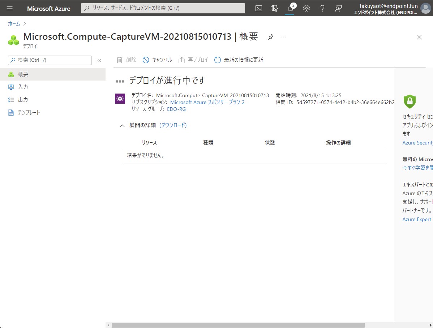This screenshot has width=433, height=328.
Task: Click the green security shield icon
Action: tap(410, 102)
